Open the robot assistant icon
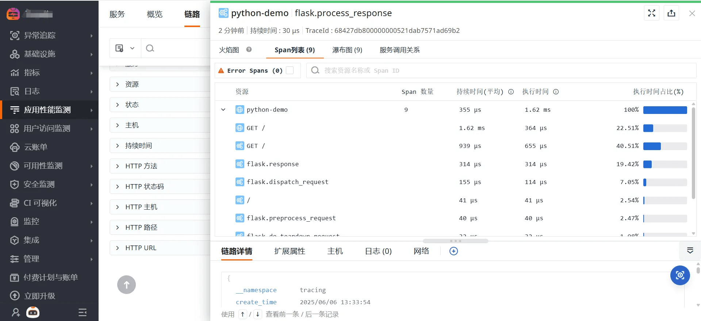Viewport: 701px width, 321px height. coord(33,312)
